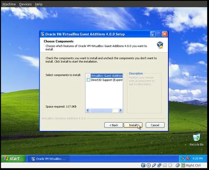Click the Description group box
The height and width of the screenshot is (170, 209).
[144, 93]
